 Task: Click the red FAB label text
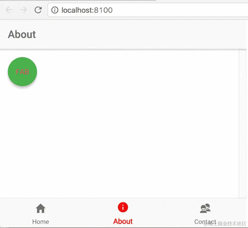pos(22,72)
